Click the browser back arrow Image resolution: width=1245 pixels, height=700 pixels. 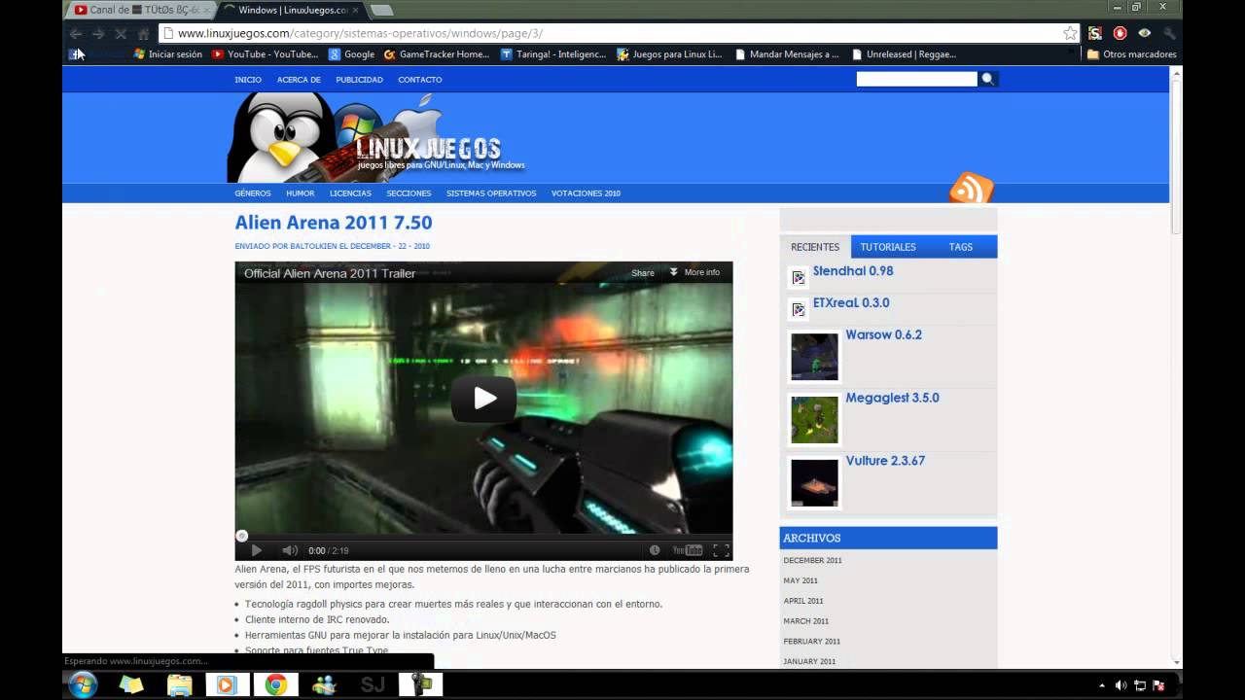pyautogui.click(x=76, y=33)
